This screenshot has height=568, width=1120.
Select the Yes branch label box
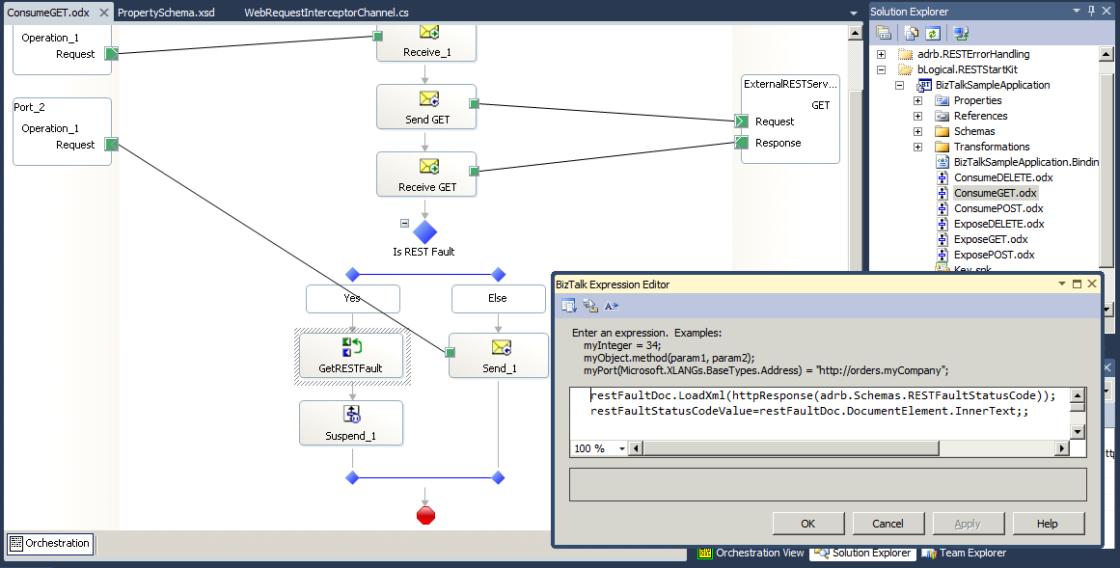pyautogui.click(x=353, y=299)
